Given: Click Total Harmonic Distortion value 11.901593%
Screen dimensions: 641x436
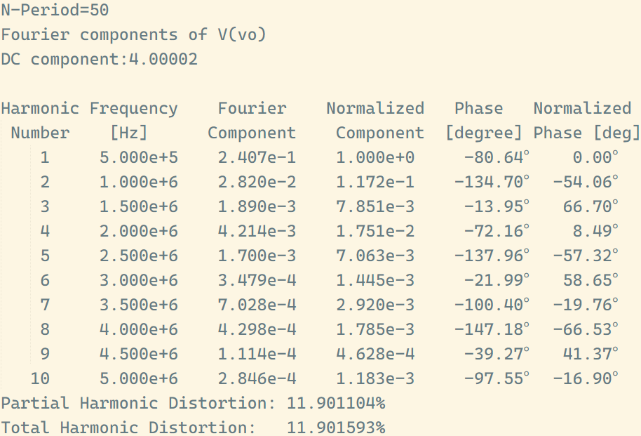Looking at the screenshot, I should (x=336, y=428).
